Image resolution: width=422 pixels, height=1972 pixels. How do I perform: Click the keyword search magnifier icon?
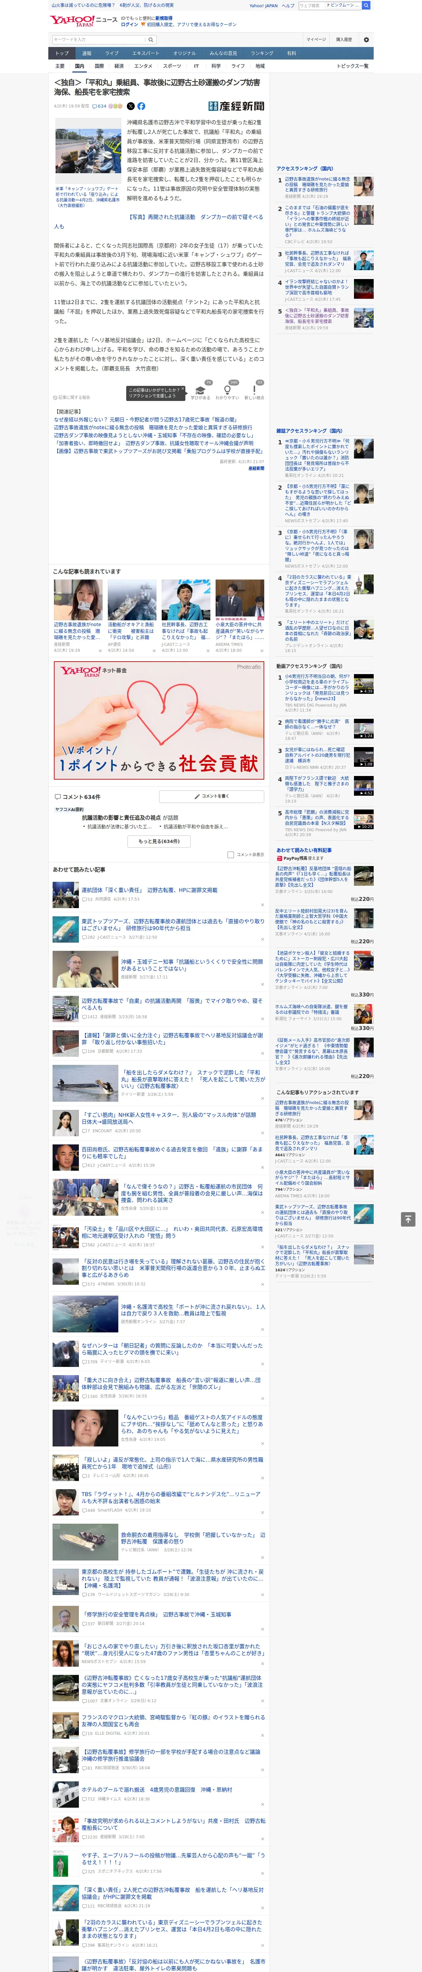(x=151, y=39)
